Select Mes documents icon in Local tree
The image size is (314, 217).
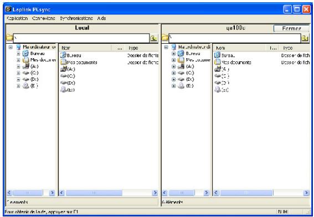click(x=26, y=60)
